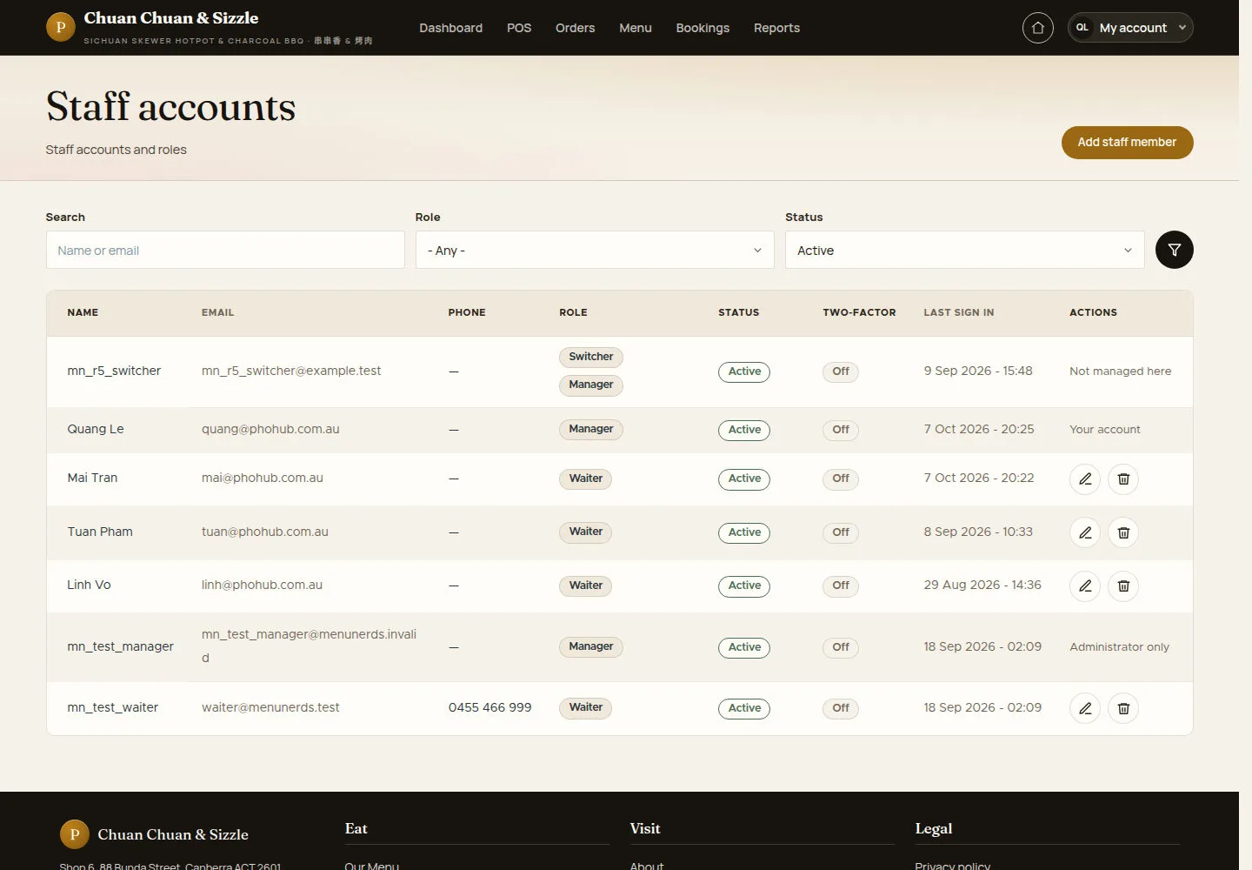Delete Linh Vo using trash icon
Screen dimensions: 1252x870
coord(1123,586)
